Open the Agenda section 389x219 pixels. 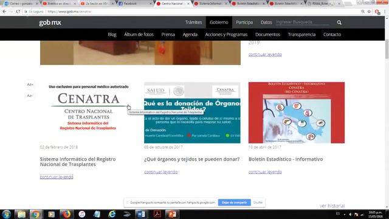point(190,35)
